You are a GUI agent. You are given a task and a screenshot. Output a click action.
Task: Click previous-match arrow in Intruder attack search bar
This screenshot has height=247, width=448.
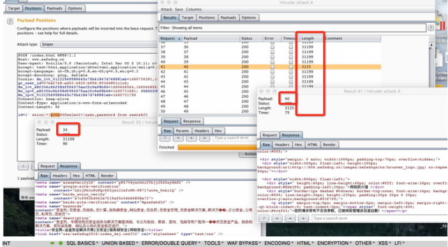click(x=178, y=138)
